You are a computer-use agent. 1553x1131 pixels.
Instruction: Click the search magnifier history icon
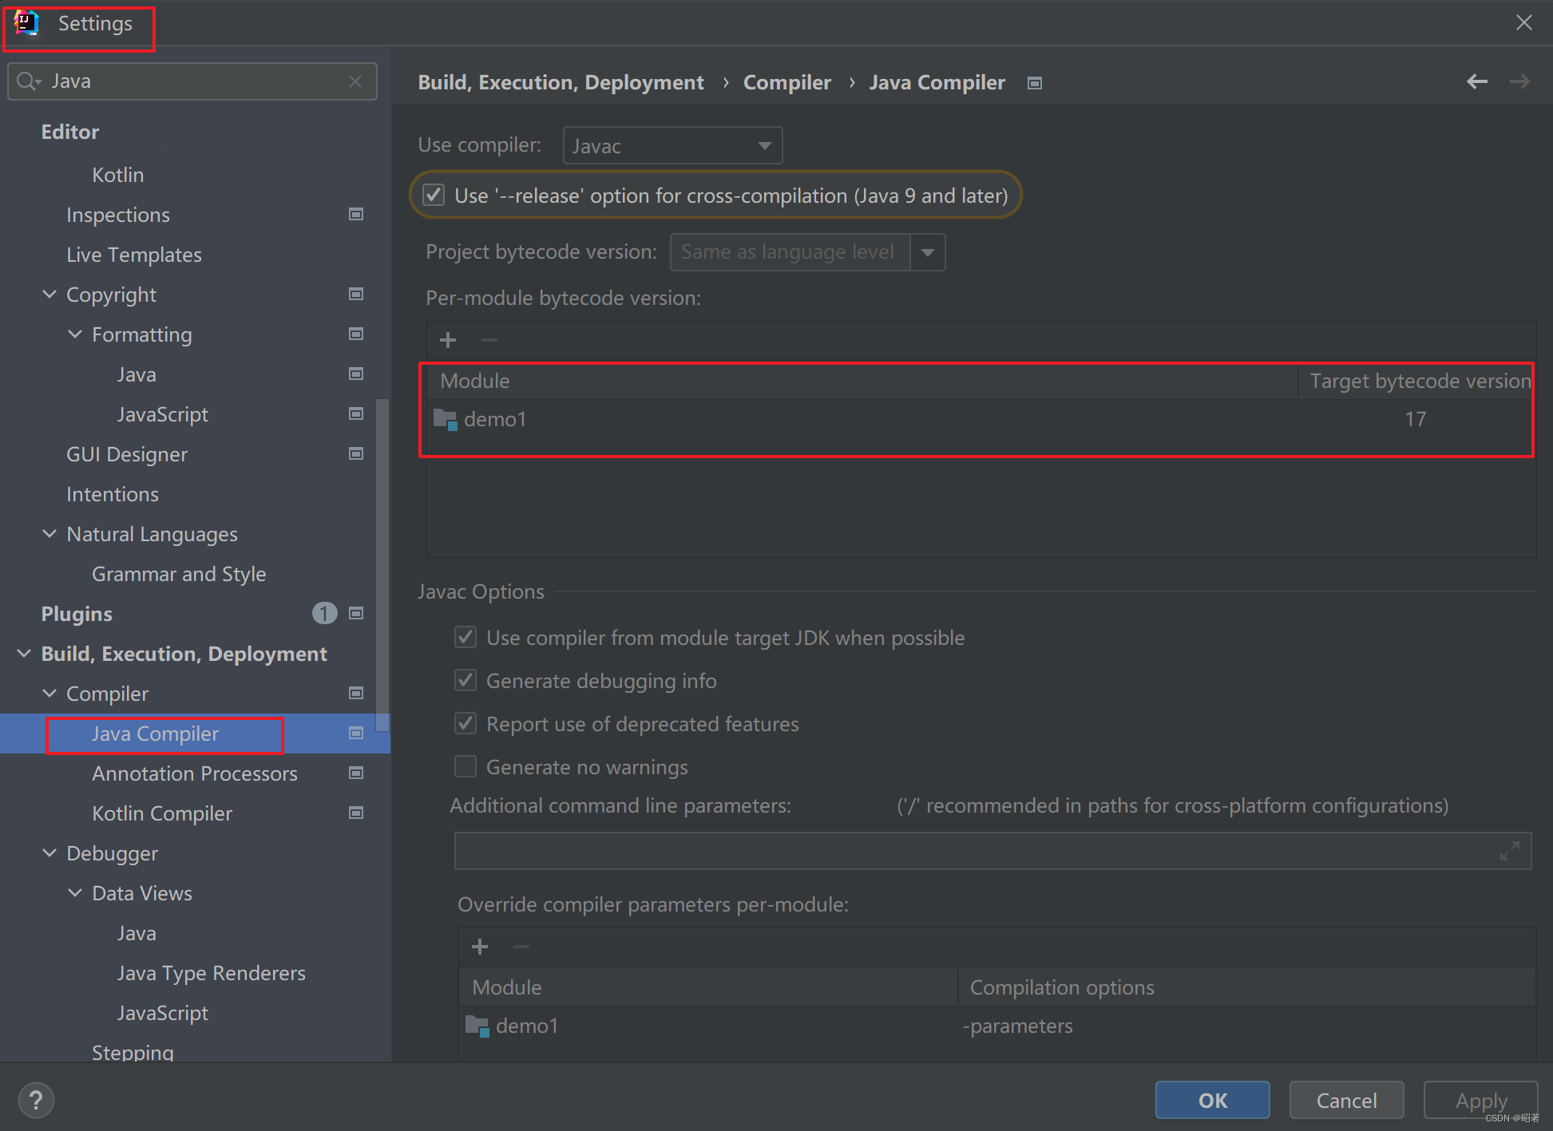(x=29, y=81)
